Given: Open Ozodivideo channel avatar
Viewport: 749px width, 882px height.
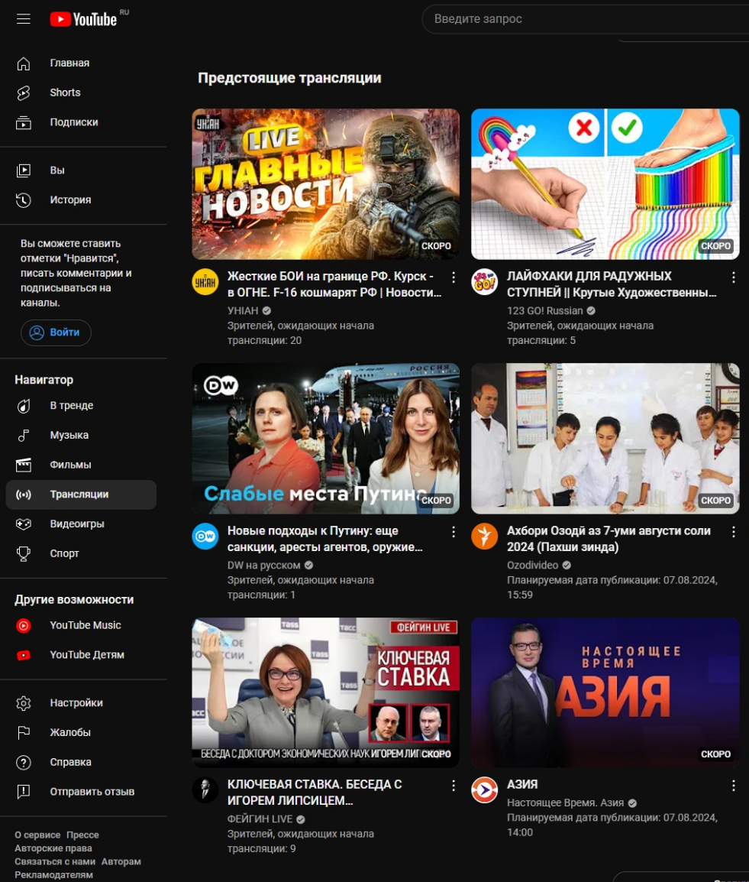Looking at the screenshot, I should coord(484,537).
